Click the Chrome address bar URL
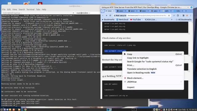 click(x=147, y=15)
